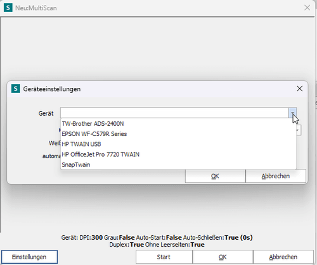Select HP OfficeJet Pro 7720 TWAIN

tap(178, 154)
